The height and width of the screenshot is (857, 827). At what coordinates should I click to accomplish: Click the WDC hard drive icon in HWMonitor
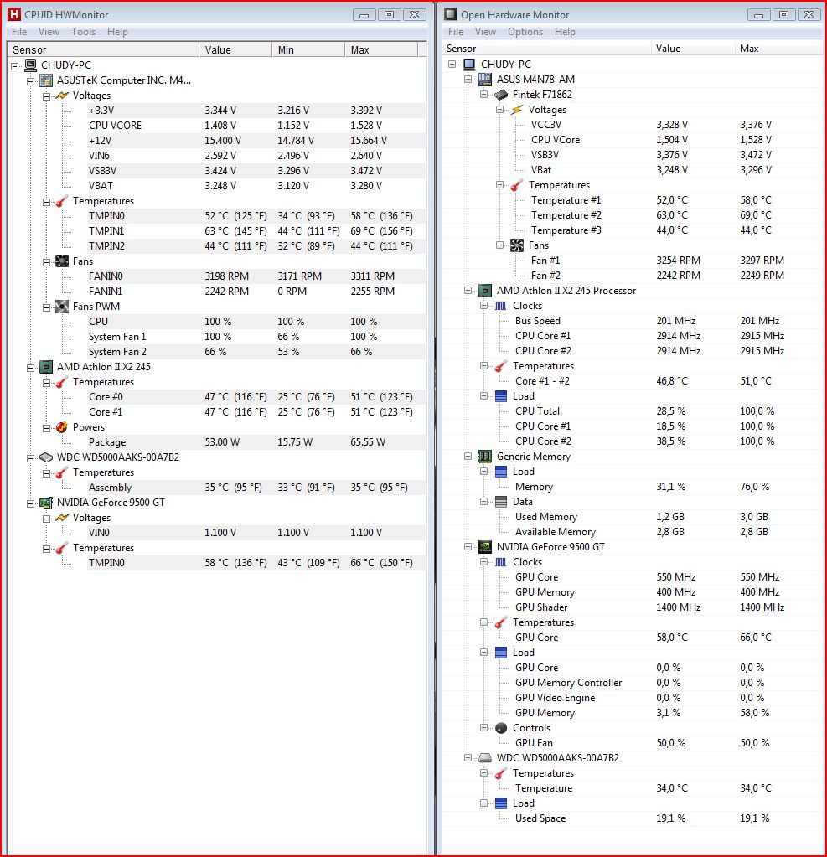coord(46,457)
